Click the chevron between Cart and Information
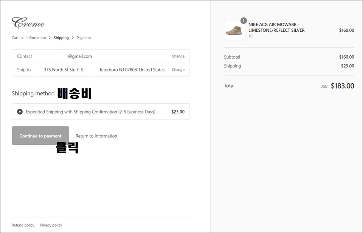The height and width of the screenshot is (233, 363). (x=22, y=38)
